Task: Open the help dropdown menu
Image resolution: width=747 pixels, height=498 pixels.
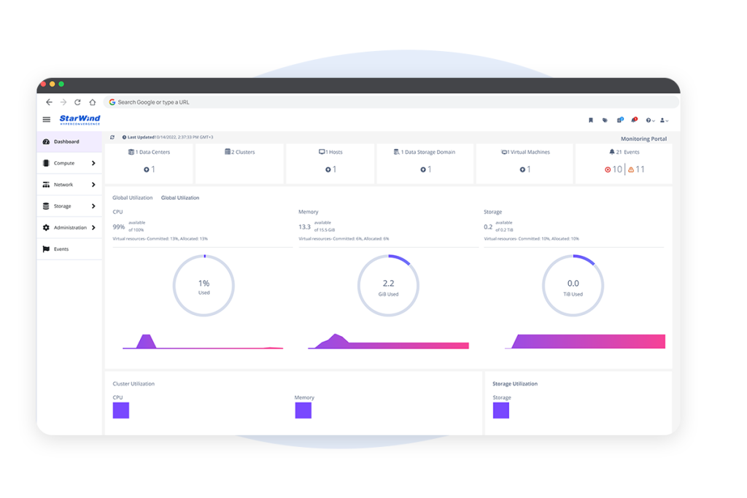Action: point(650,120)
